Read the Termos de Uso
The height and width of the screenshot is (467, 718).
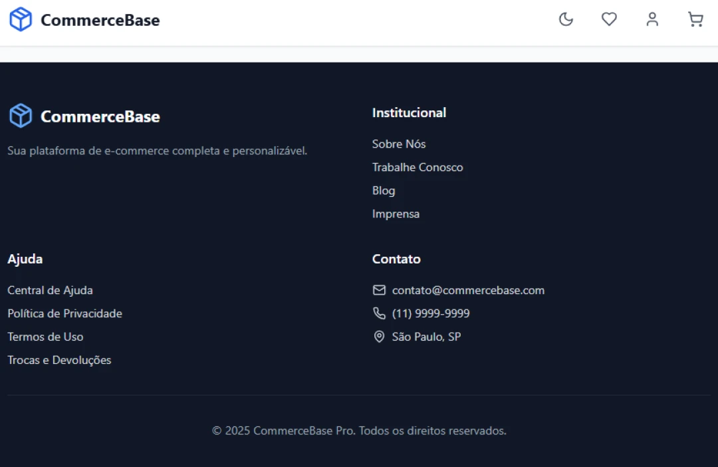[45, 337]
